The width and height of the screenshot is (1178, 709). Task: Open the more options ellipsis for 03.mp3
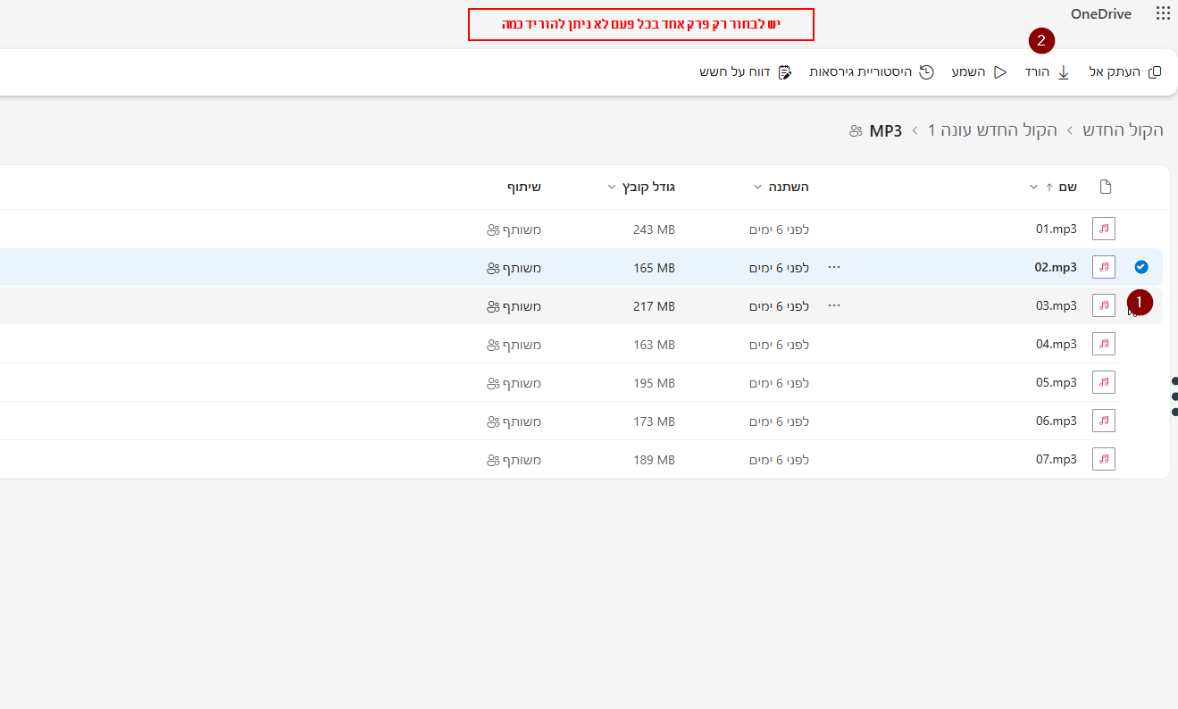click(x=834, y=305)
